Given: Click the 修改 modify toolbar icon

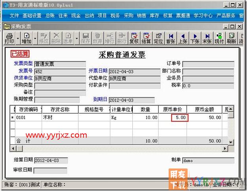Looking at the screenshot, I should 44,38.
